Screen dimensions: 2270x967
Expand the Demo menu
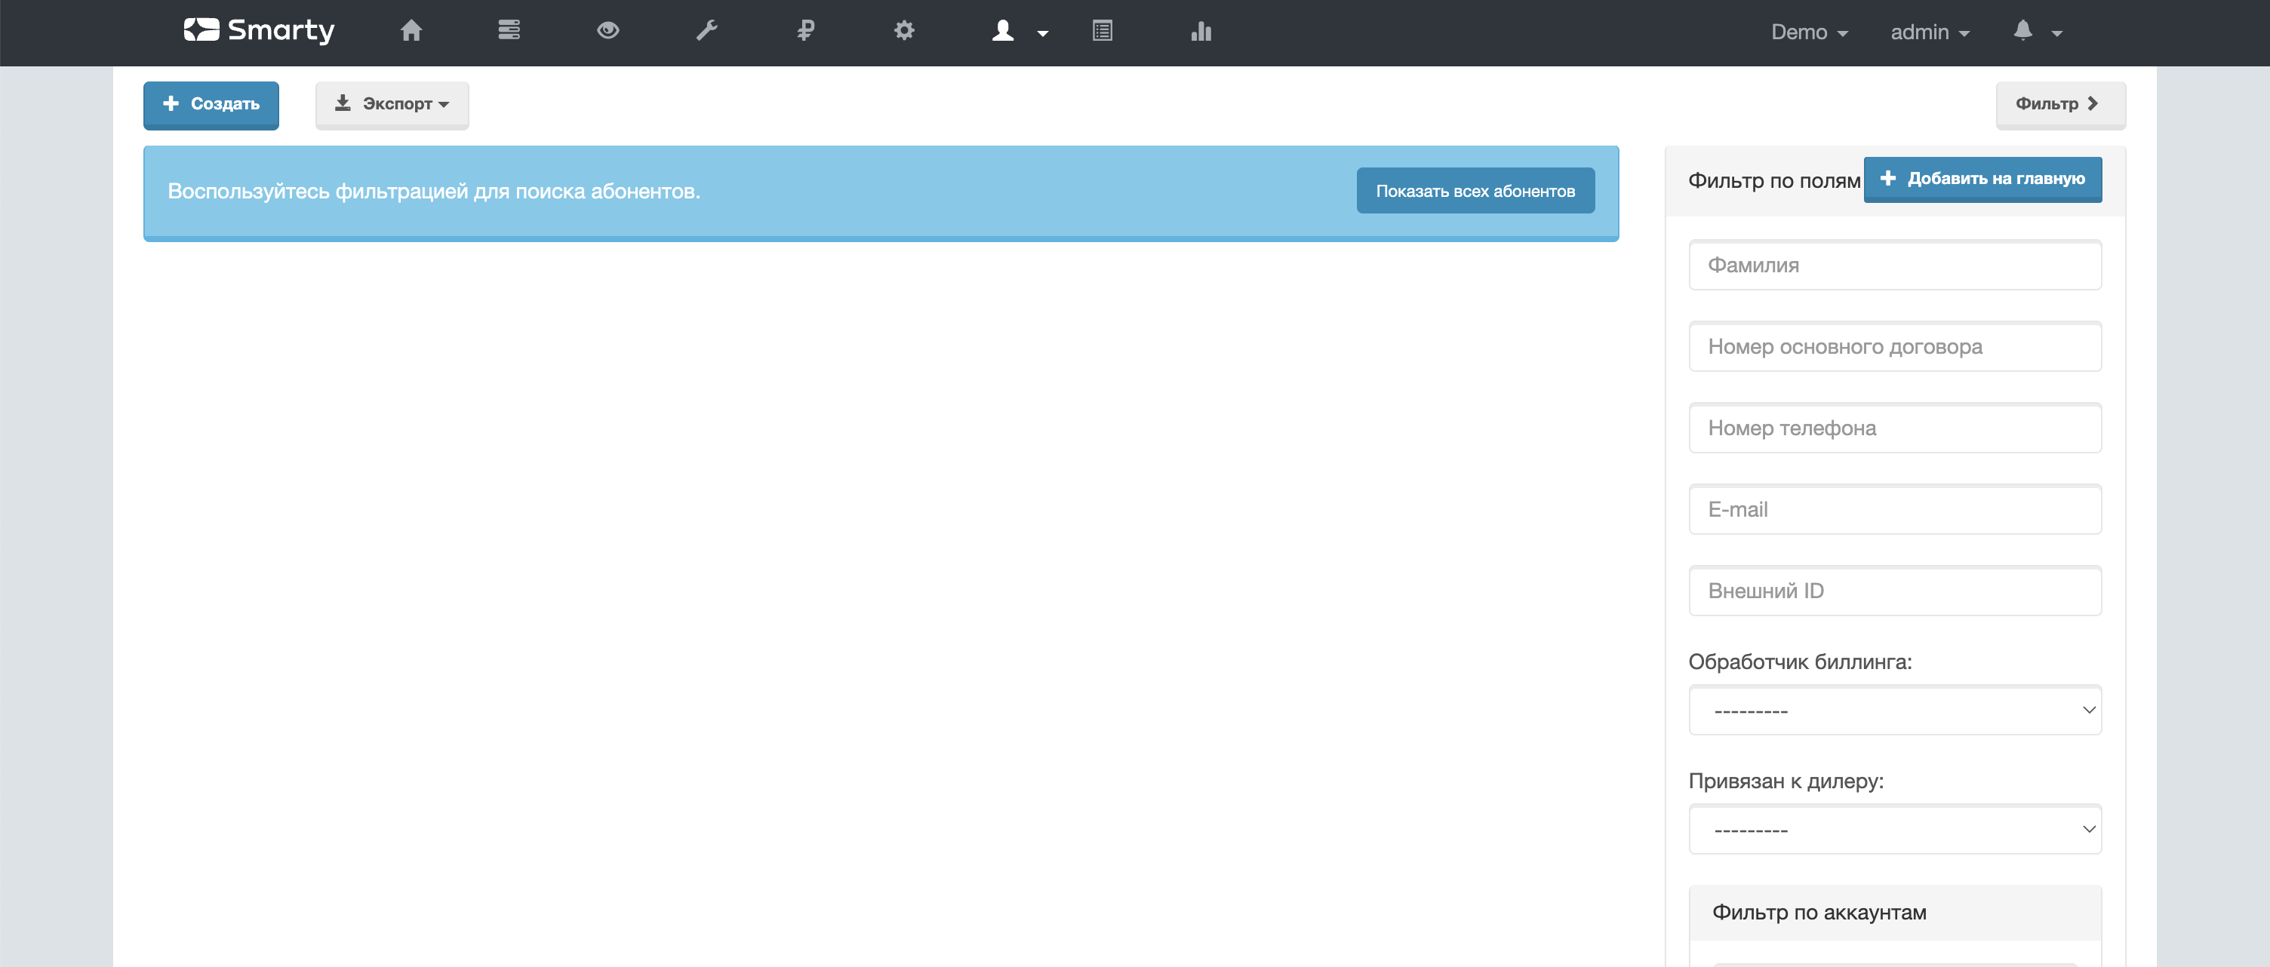point(1808,32)
